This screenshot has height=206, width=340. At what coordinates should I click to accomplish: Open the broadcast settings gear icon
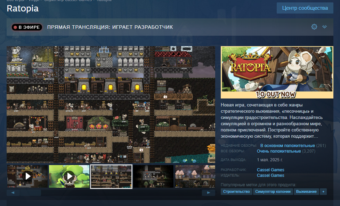point(314,27)
